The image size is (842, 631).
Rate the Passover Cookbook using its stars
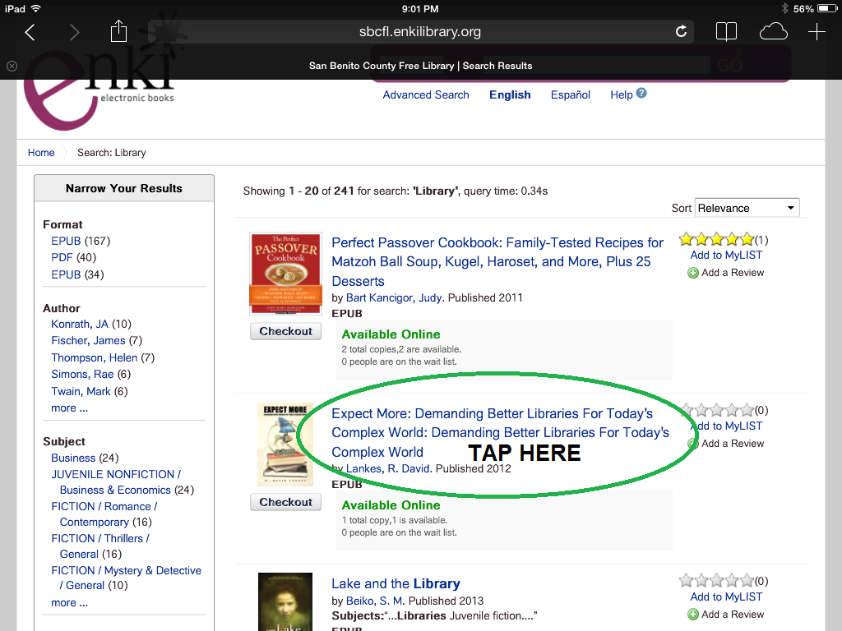click(716, 239)
